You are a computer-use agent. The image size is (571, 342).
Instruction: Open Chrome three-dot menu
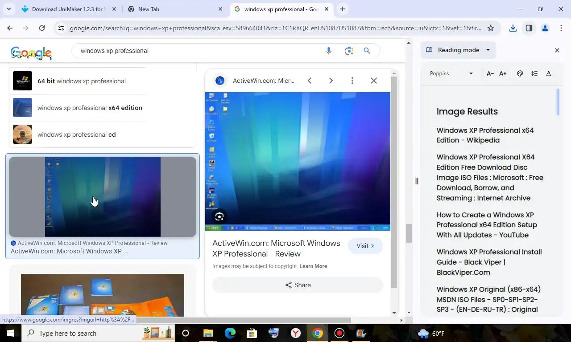coord(561,28)
